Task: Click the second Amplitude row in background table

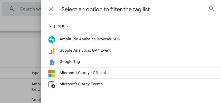Action: tap(21, 99)
